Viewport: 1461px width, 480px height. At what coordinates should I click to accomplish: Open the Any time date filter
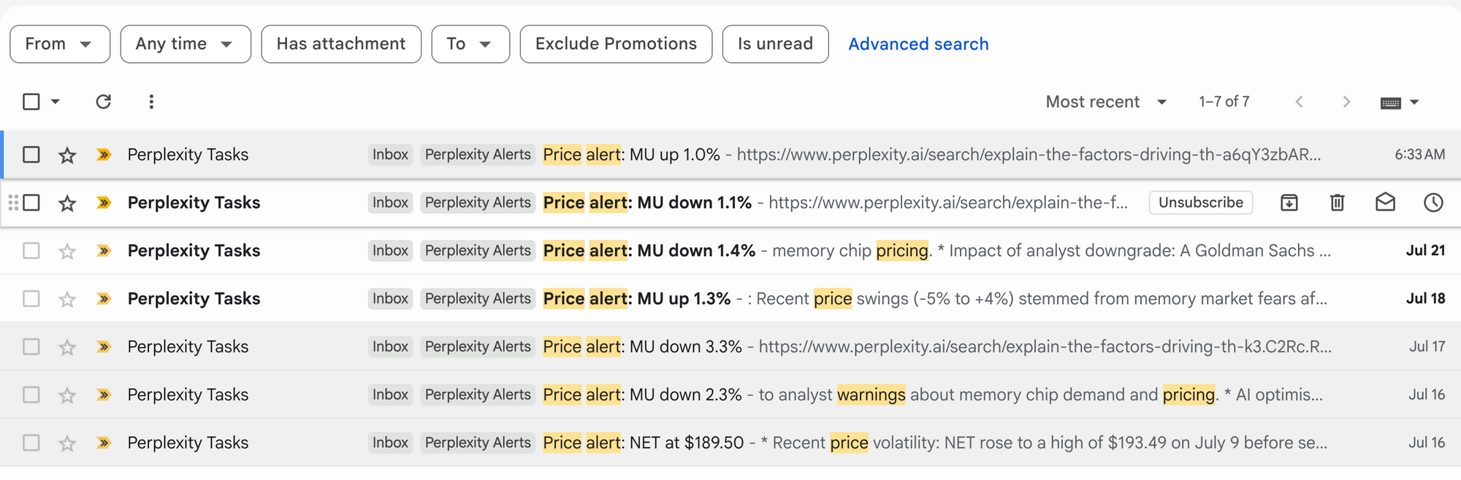[186, 44]
